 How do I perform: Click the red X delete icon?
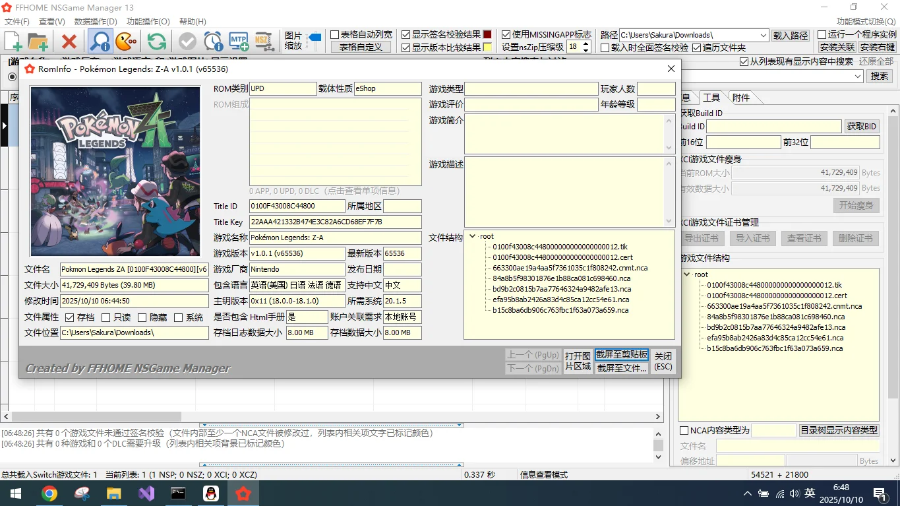point(69,42)
